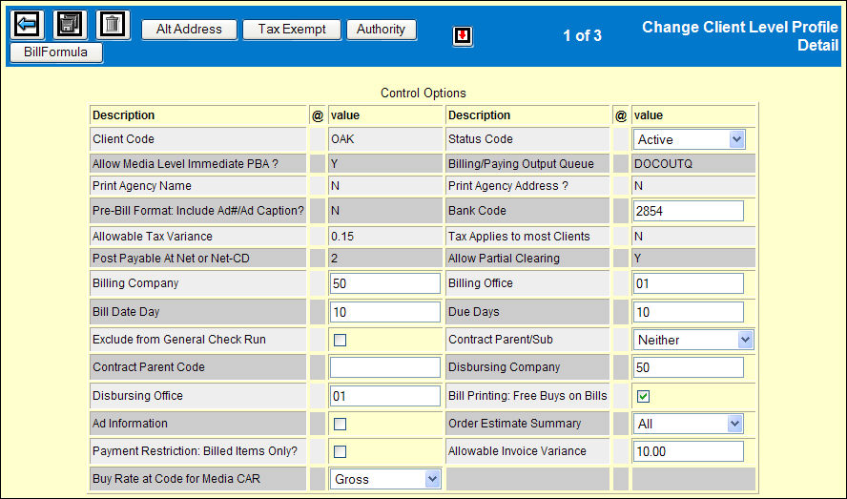Viewport: 847px width, 499px height.
Task: Click the Bank Code input field
Action: pos(689,211)
